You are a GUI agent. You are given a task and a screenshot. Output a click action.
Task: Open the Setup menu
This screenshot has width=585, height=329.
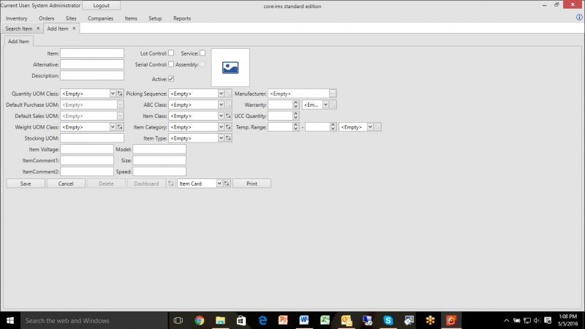155,18
